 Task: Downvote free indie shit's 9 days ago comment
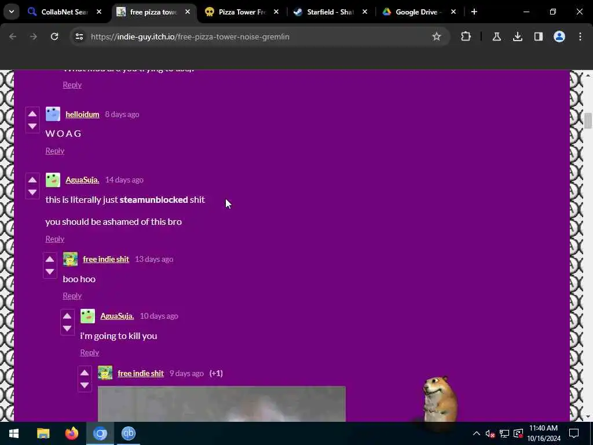pyautogui.click(x=85, y=385)
